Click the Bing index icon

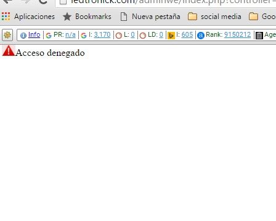click(x=171, y=36)
